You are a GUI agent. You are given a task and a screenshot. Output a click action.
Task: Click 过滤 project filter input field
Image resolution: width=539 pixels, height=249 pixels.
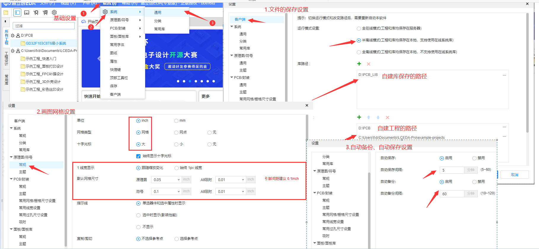tap(44, 26)
